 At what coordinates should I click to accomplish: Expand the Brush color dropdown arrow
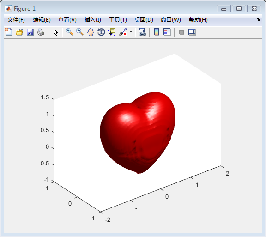[131, 32]
